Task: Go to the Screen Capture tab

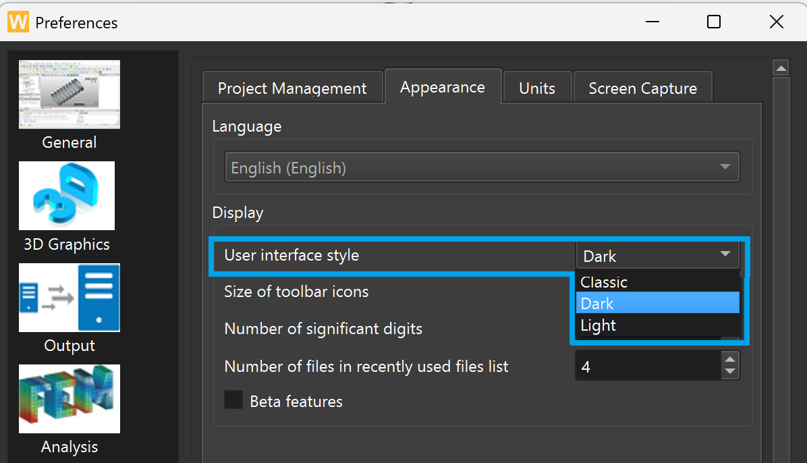Action: [x=642, y=88]
